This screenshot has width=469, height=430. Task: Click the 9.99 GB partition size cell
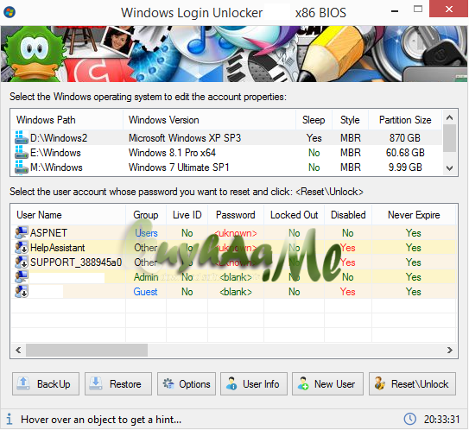(x=405, y=168)
